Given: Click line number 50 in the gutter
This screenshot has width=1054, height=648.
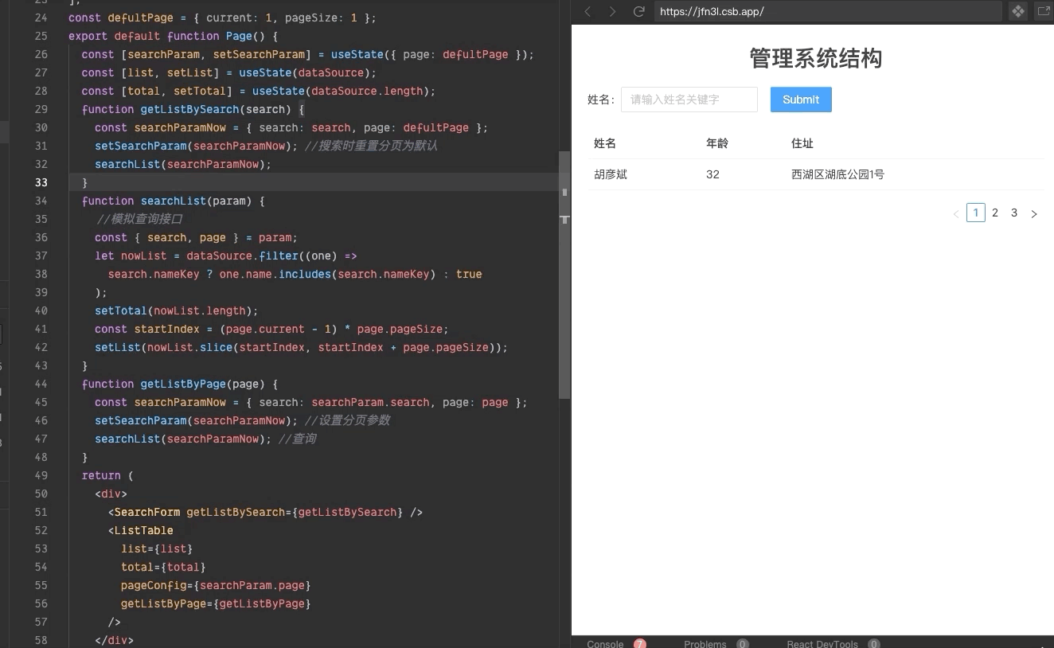Looking at the screenshot, I should click(41, 494).
